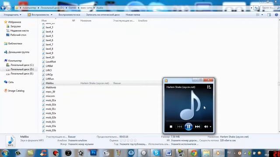Launch Photoshop from the taskbar
280x157 pixels.
click(93, 153)
